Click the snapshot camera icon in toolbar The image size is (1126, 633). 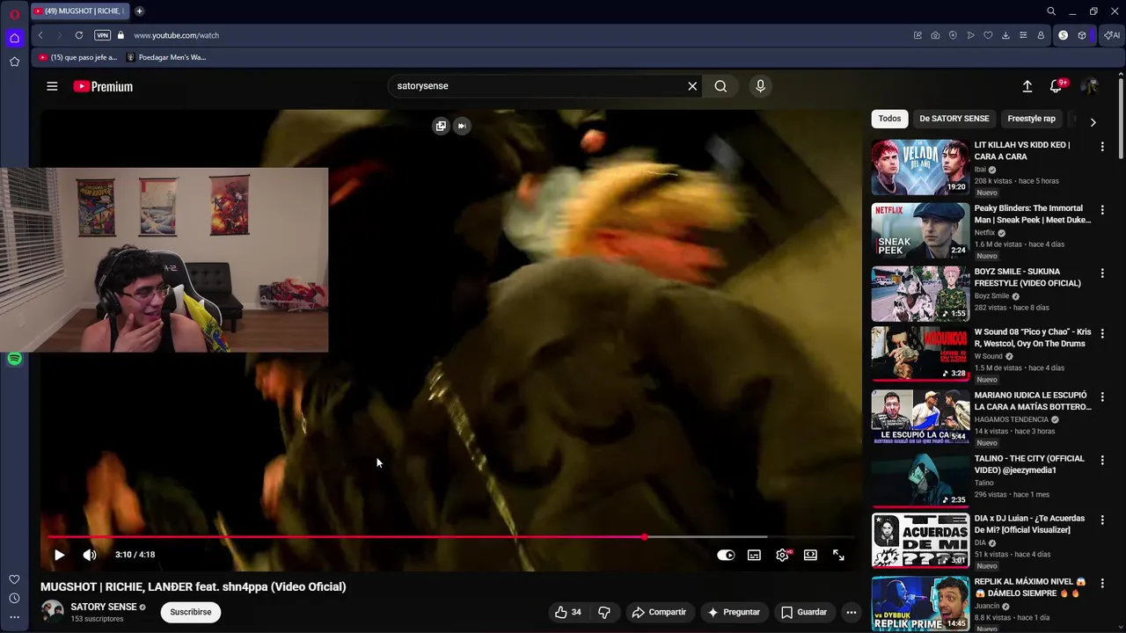tap(935, 35)
